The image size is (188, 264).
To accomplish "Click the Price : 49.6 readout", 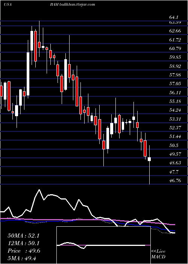I will 24,251.
